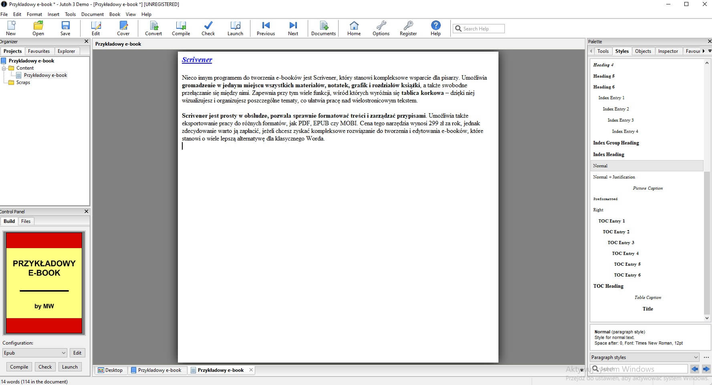Open the Epub configuration dropdown
Screen dimensions: 712x385
34,353
